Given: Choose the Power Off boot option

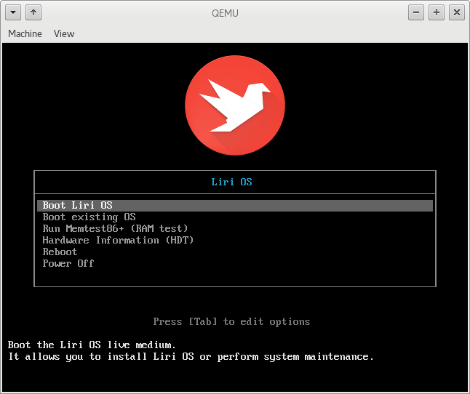Looking at the screenshot, I should tap(68, 263).
